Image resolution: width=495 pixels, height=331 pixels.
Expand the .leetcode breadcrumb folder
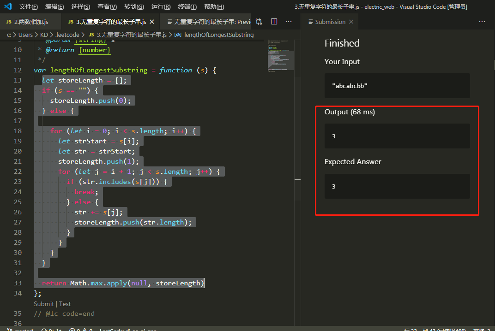click(x=67, y=35)
